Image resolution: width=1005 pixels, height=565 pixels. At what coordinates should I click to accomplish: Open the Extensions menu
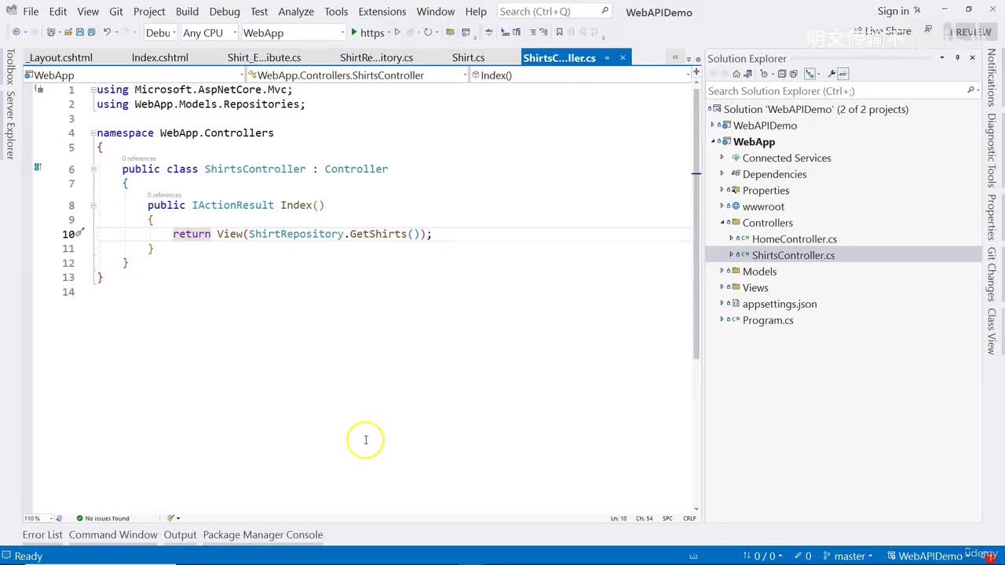click(382, 12)
